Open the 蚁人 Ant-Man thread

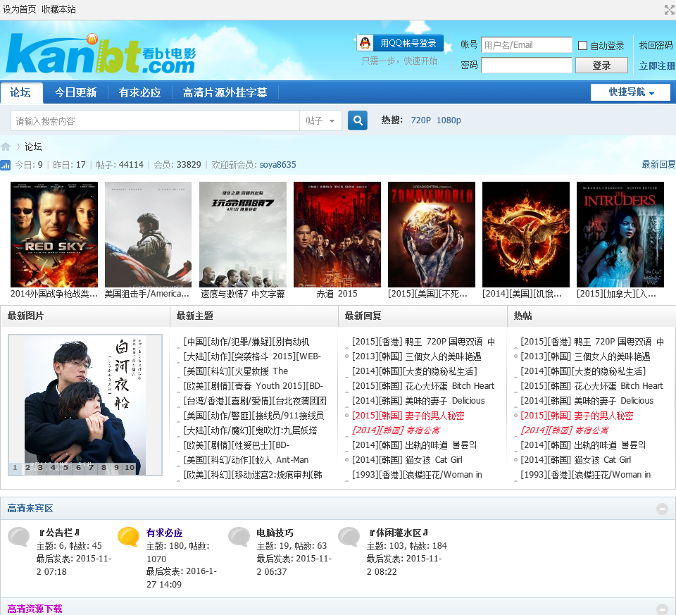(246, 460)
